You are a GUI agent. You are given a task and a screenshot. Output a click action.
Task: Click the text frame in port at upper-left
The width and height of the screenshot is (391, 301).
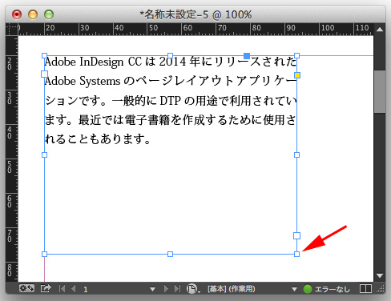point(44,74)
